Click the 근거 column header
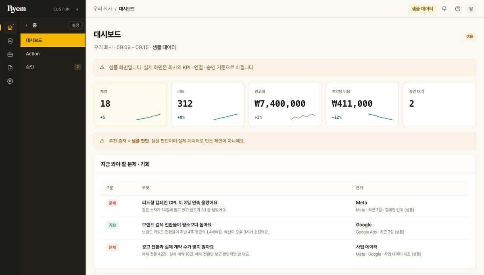Viewport: 484px width, 275px height. click(359, 188)
